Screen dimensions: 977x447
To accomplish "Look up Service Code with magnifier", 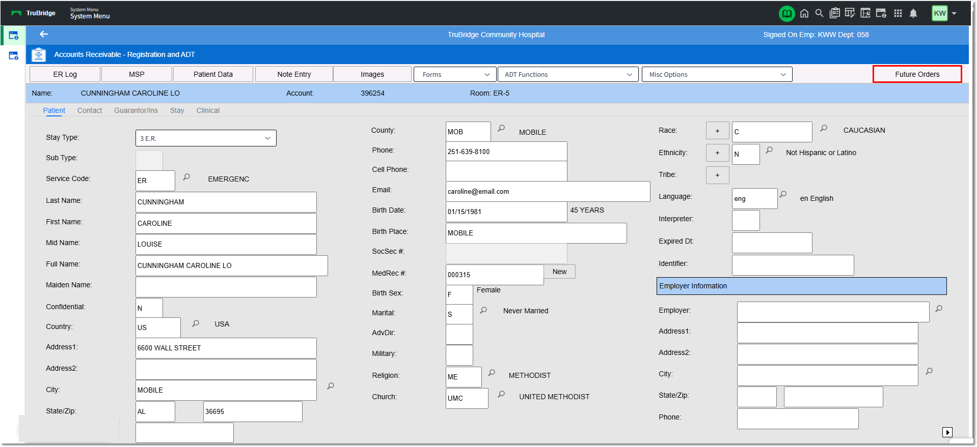I will click(x=186, y=177).
